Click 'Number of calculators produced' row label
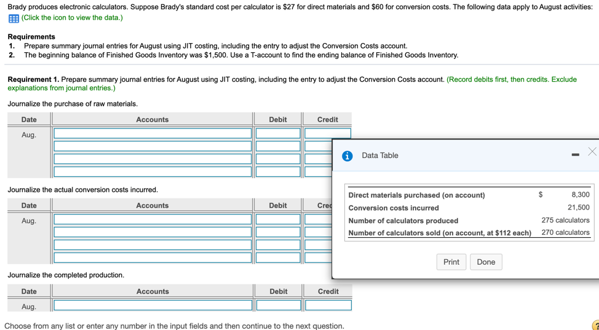 [403, 221]
